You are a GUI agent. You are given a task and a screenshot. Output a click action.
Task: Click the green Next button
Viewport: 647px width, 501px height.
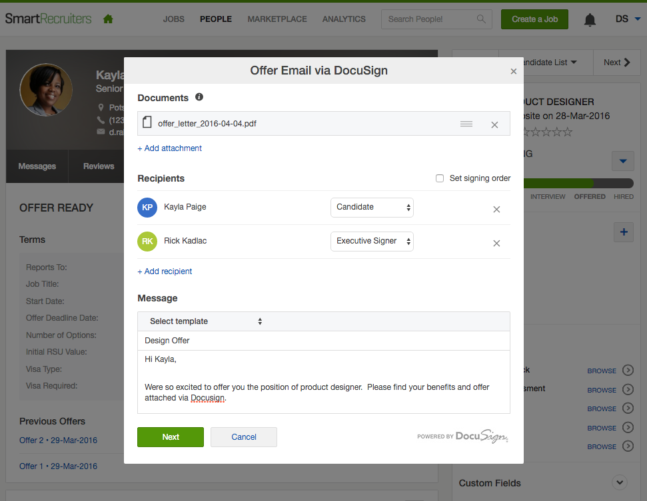click(x=171, y=437)
